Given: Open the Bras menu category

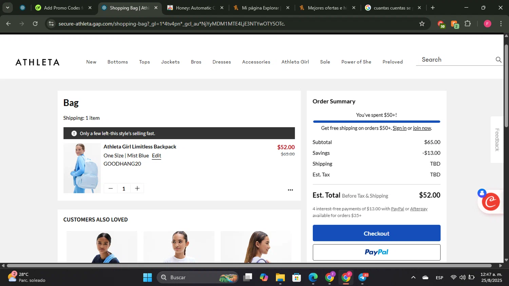Looking at the screenshot, I should (x=196, y=62).
